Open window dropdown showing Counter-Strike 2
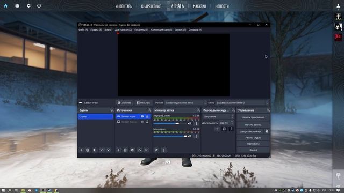Viewport: 344px width, 193px height. click(242, 102)
